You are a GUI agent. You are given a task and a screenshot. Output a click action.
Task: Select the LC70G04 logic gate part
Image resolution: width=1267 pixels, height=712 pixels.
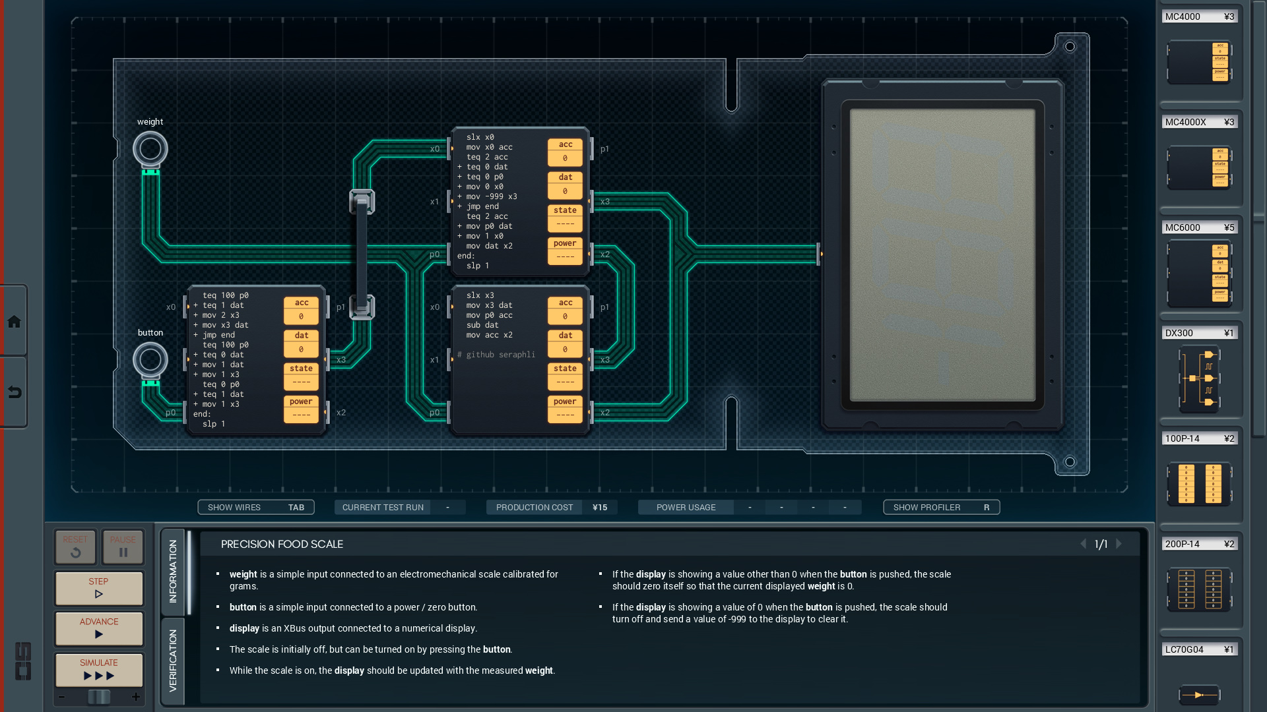point(1199,694)
